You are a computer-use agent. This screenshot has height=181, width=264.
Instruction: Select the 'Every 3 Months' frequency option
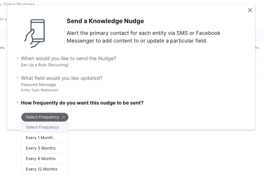coord(40,148)
